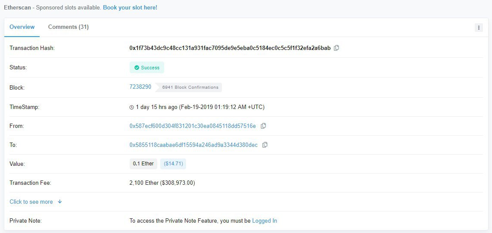The image size is (492, 233).
Task: Click the down arrow next to see more
Action: 59,202
